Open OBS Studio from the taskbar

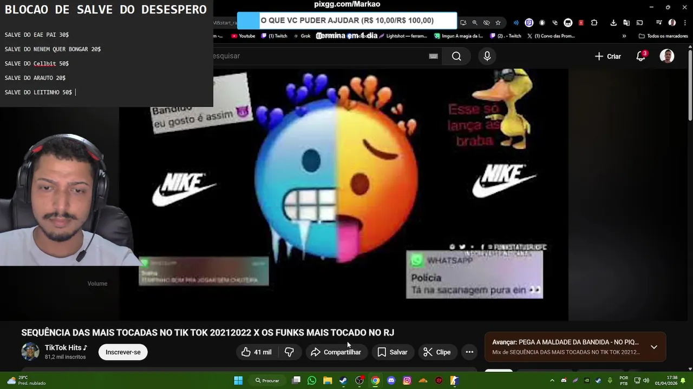tap(359, 380)
